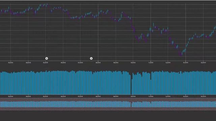216x121 pixels.
Task: Click the 02/2019 label under the candlestick chart
Action: (203, 63)
